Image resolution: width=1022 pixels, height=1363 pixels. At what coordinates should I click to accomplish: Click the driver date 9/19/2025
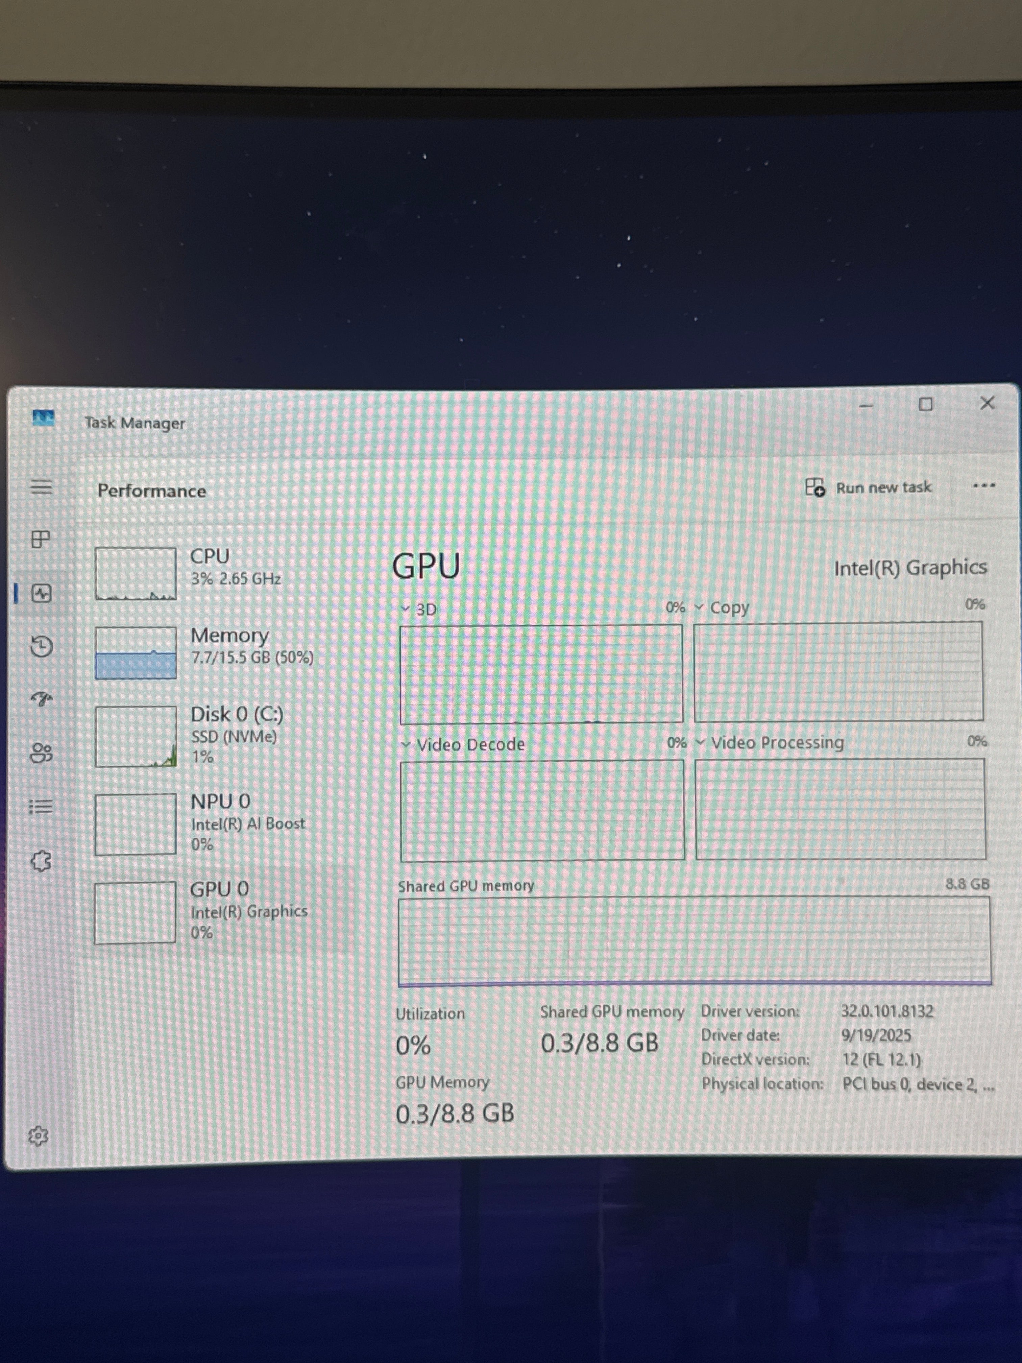click(x=876, y=1035)
